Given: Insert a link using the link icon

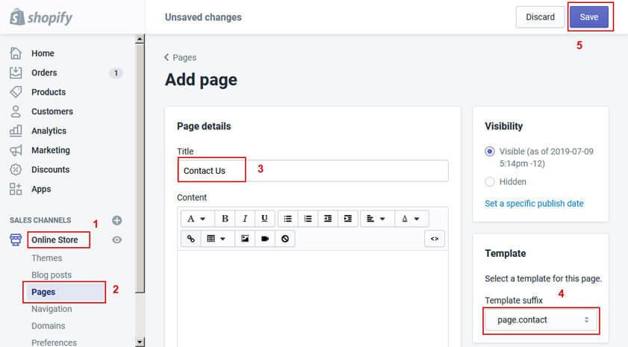Looking at the screenshot, I should click(191, 239).
